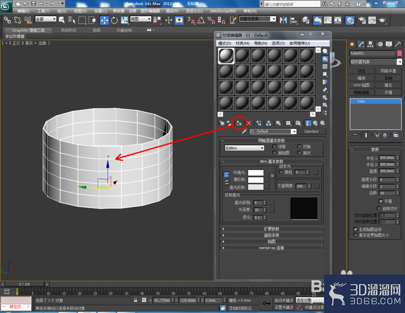Screen dimensions: 405x313
Task: Open Curve Editor icon in toolbar
Action: 328,20
